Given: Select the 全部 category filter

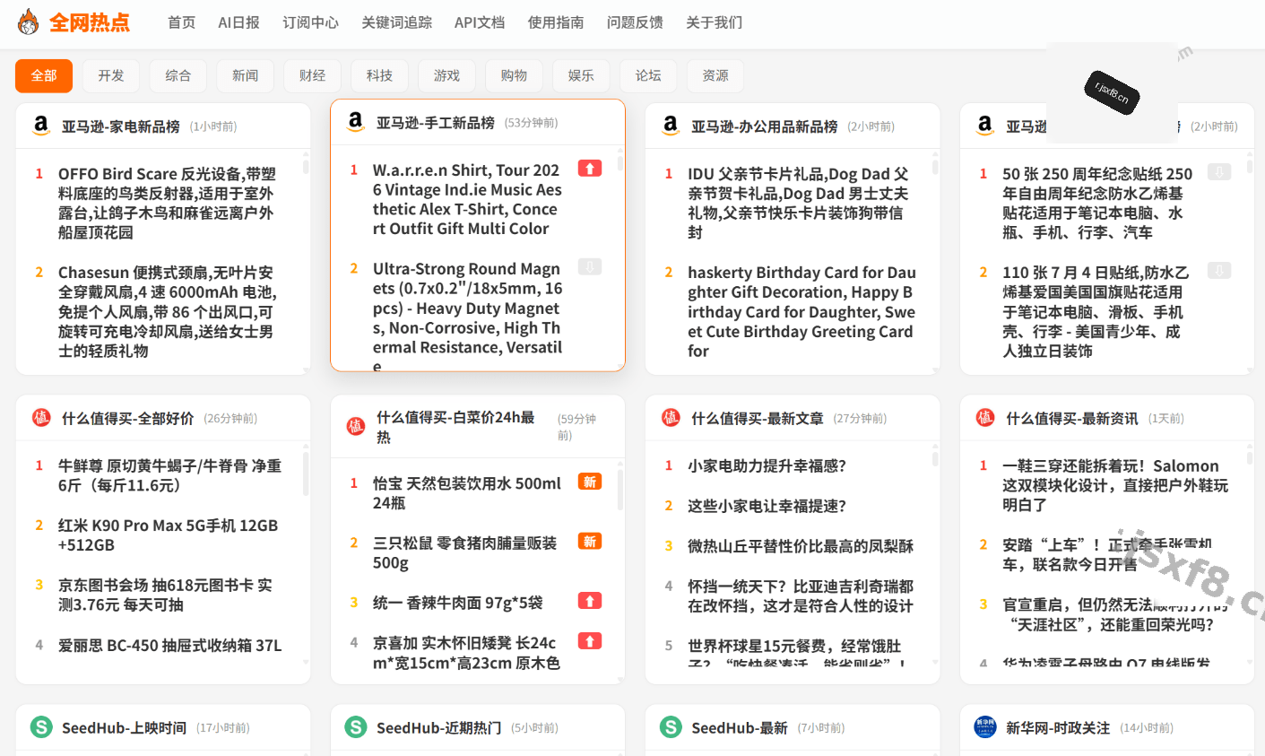Looking at the screenshot, I should pos(44,75).
